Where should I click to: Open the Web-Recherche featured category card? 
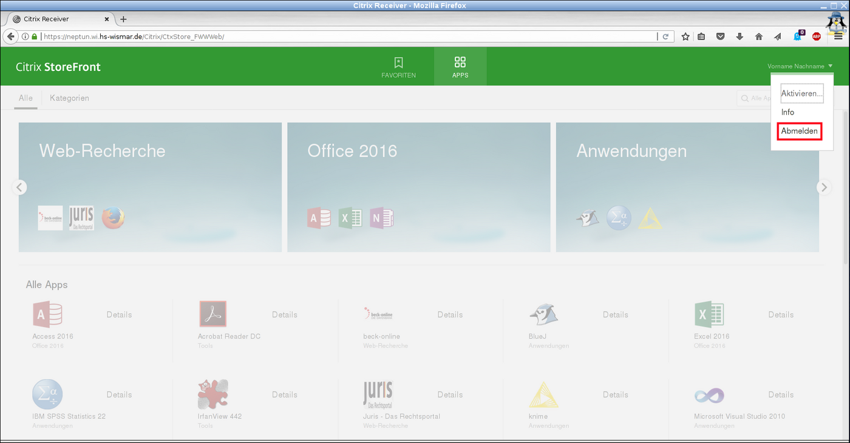point(150,188)
